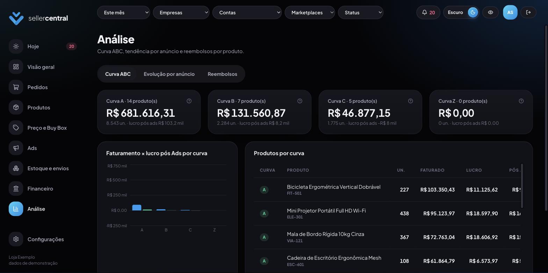Click the help icon on Curva Z card

pyautogui.click(x=521, y=101)
